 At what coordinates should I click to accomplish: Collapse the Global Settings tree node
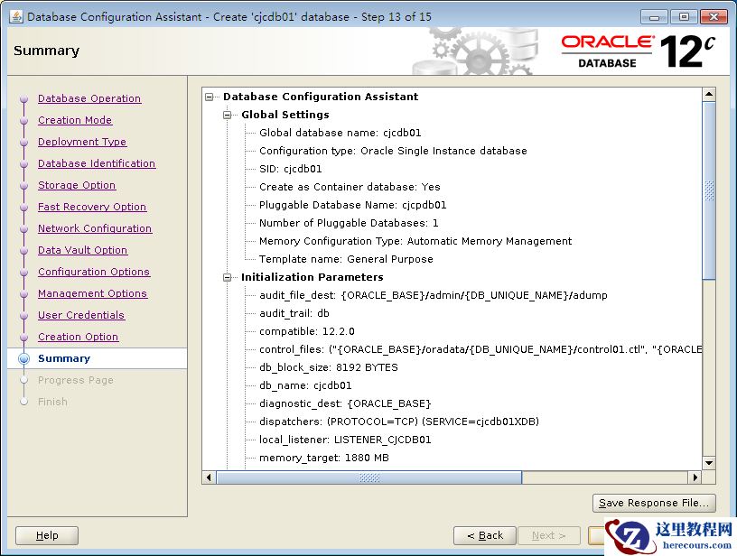pos(228,115)
